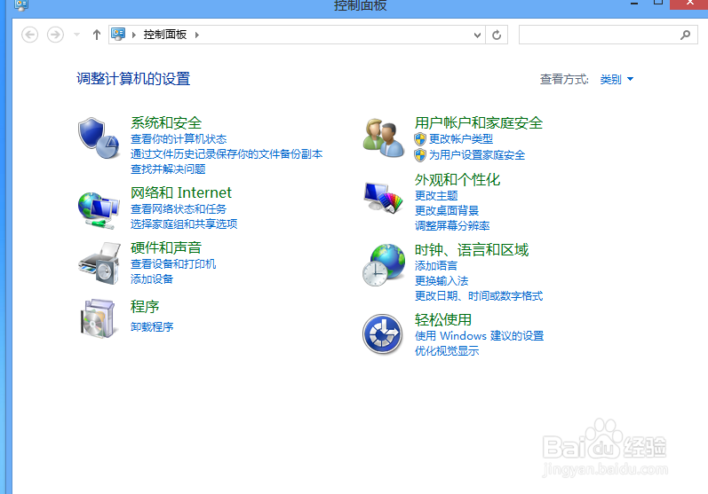Click the Control Panel icon in address bar

click(118, 35)
